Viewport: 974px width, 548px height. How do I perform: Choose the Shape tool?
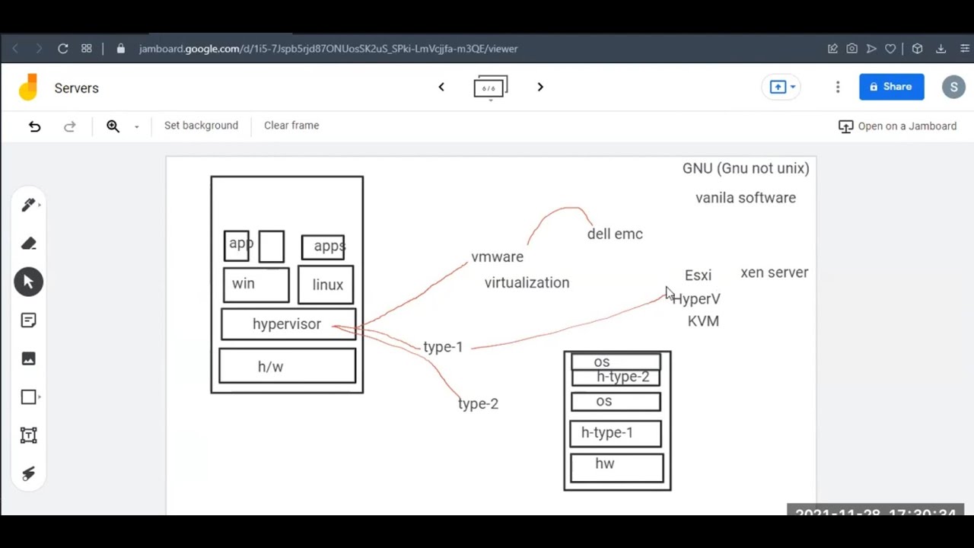coord(29,397)
